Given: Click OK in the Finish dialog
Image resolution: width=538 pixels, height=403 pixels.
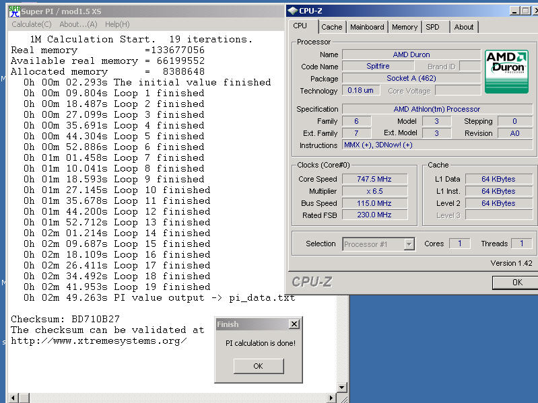Looking at the screenshot, I should click(x=259, y=366).
